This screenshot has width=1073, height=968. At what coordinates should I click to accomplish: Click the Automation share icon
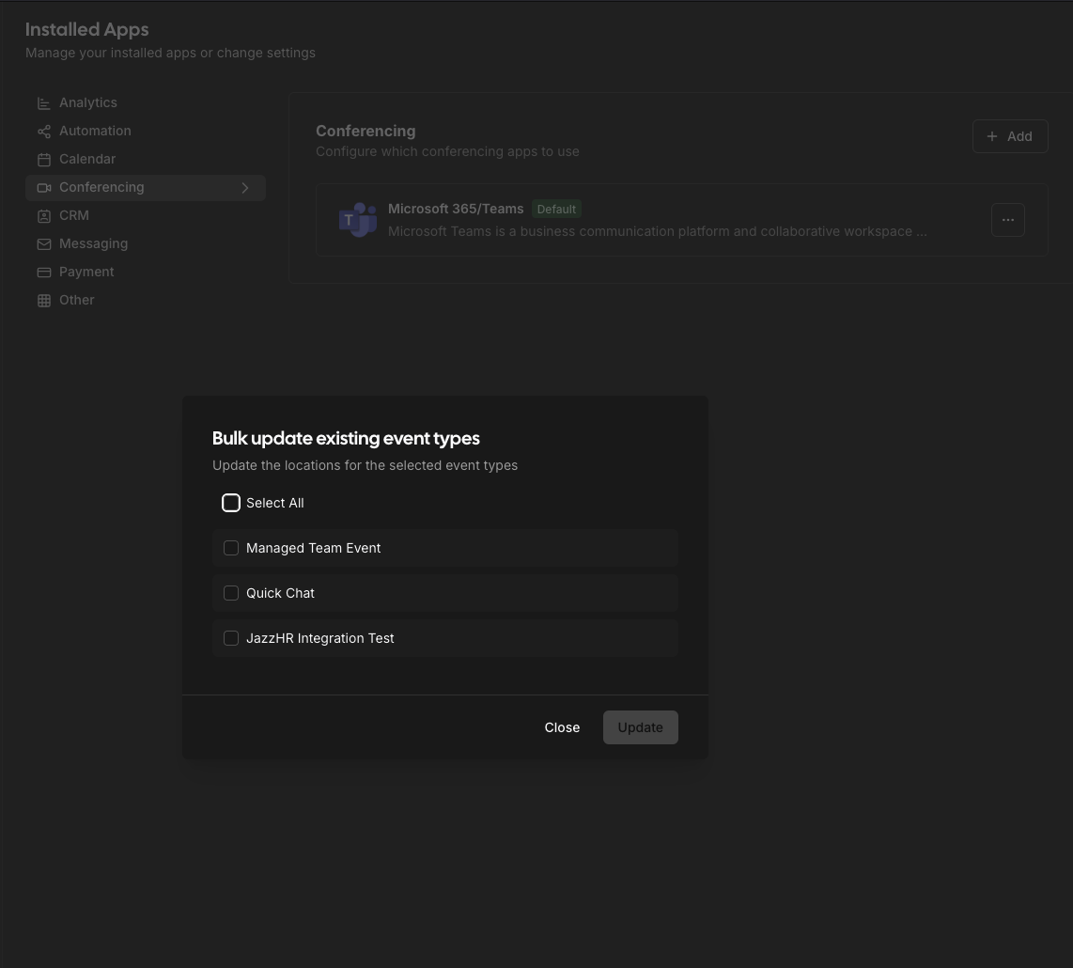point(44,132)
